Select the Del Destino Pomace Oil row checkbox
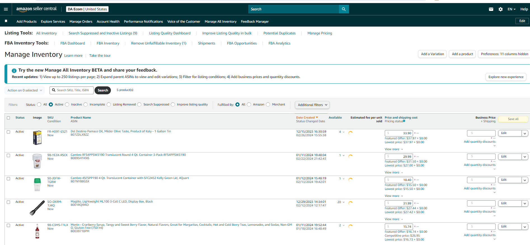Viewport: 530px width, 245px height. click(8, 132)
